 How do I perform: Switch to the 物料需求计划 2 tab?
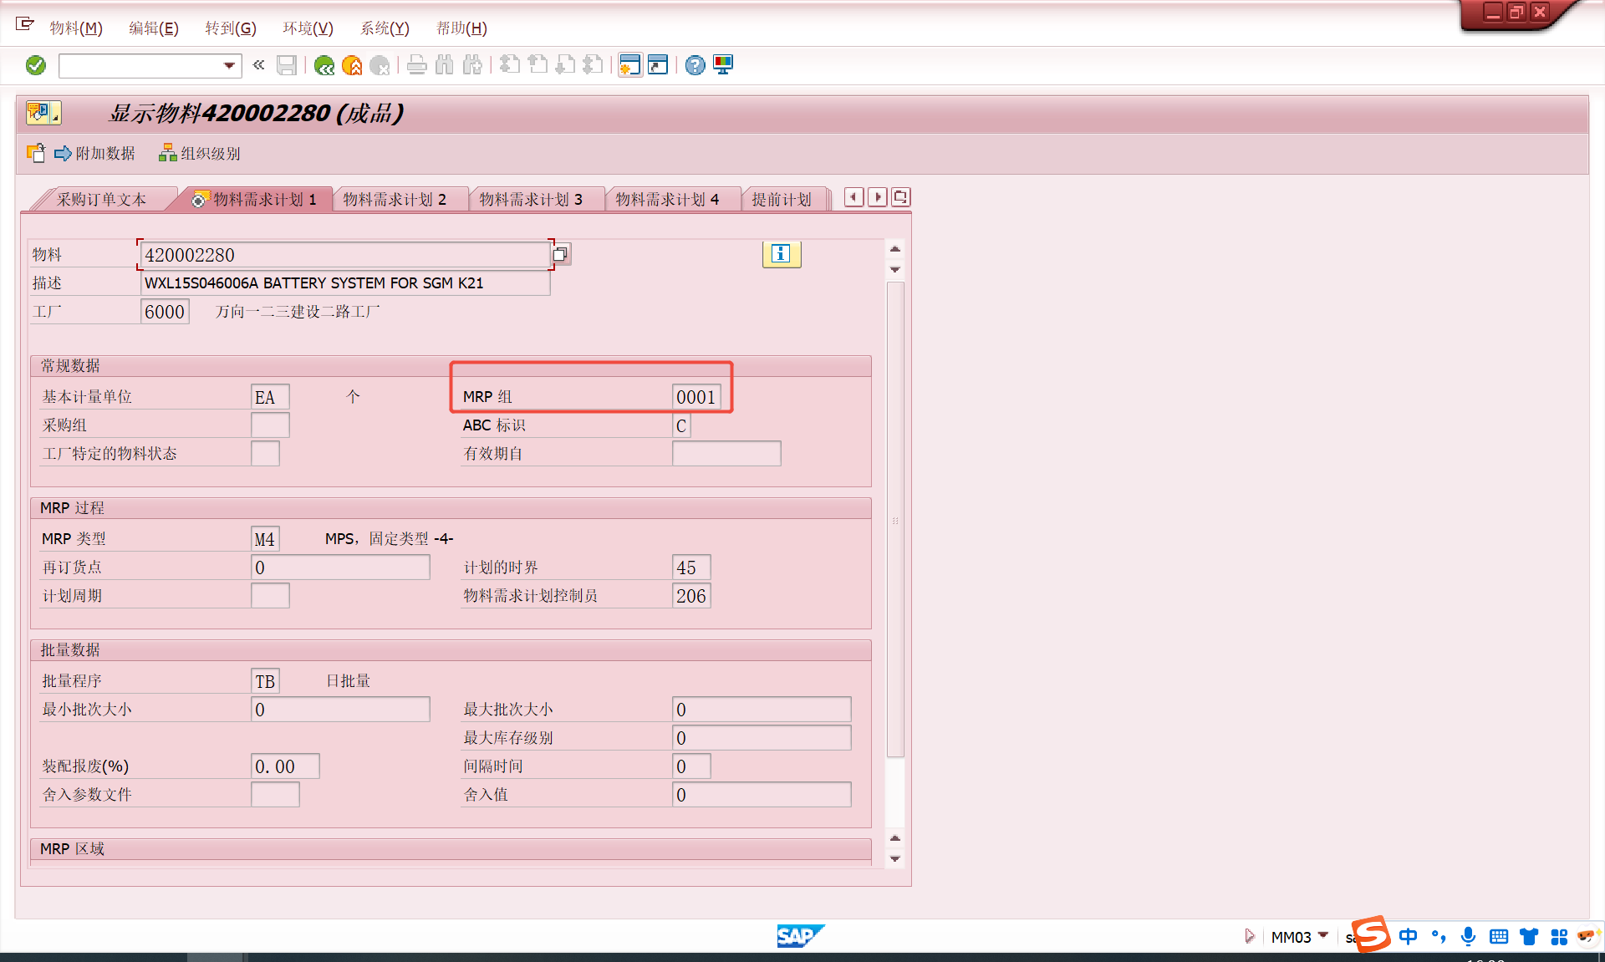point(401,199)
